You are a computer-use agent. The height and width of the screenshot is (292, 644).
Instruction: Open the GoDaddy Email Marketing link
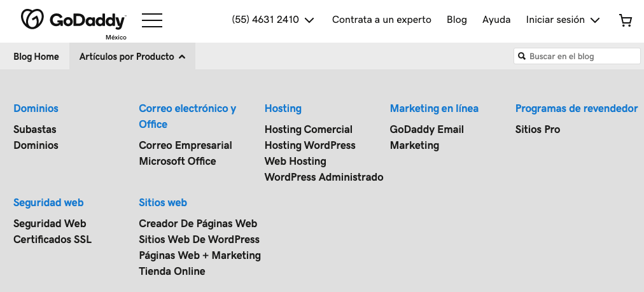pyautogui.click(x=427, y=137)
